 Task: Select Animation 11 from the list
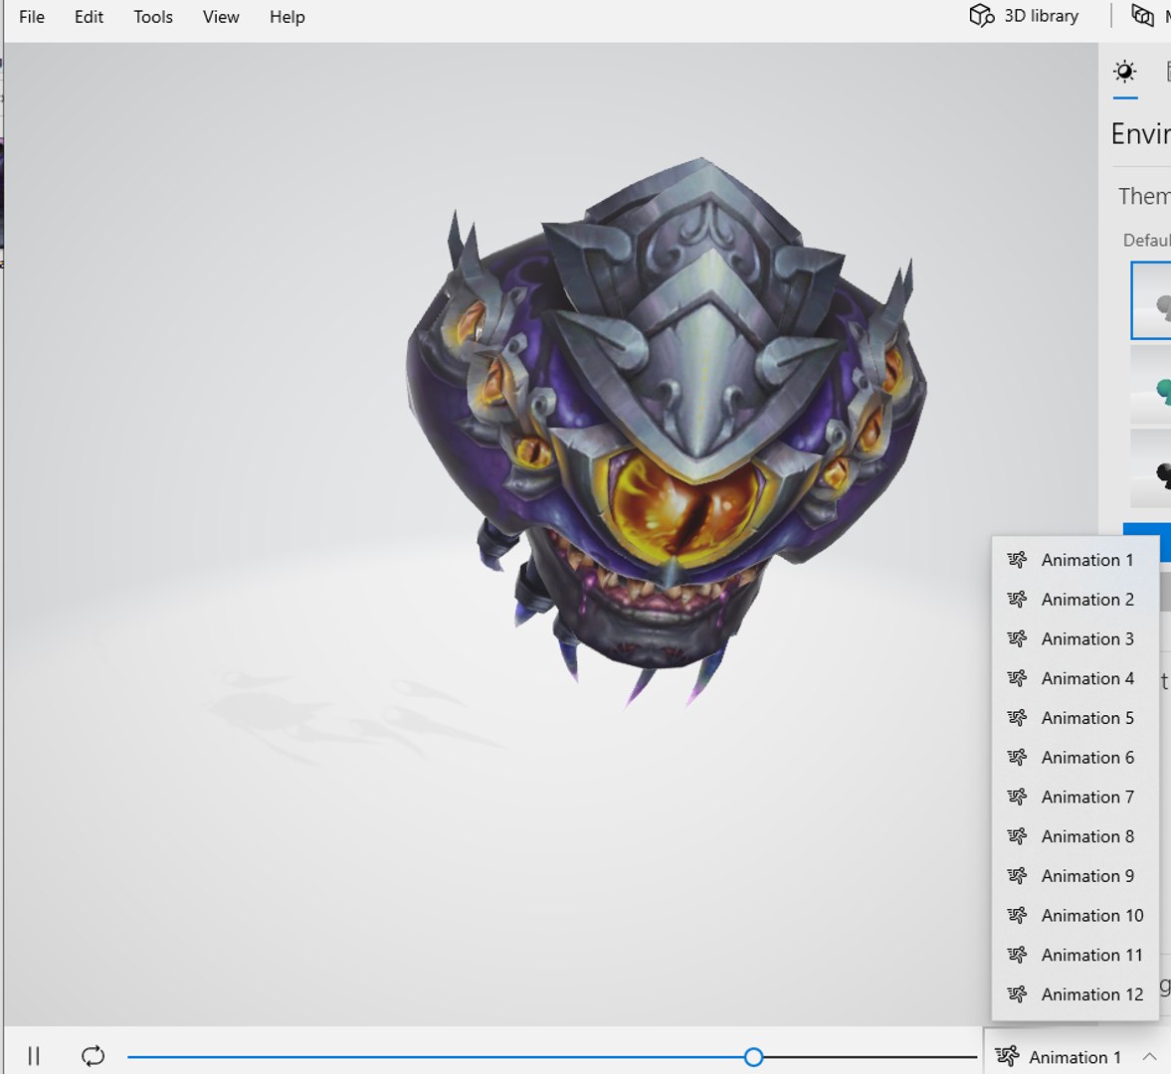(1074, 956)
